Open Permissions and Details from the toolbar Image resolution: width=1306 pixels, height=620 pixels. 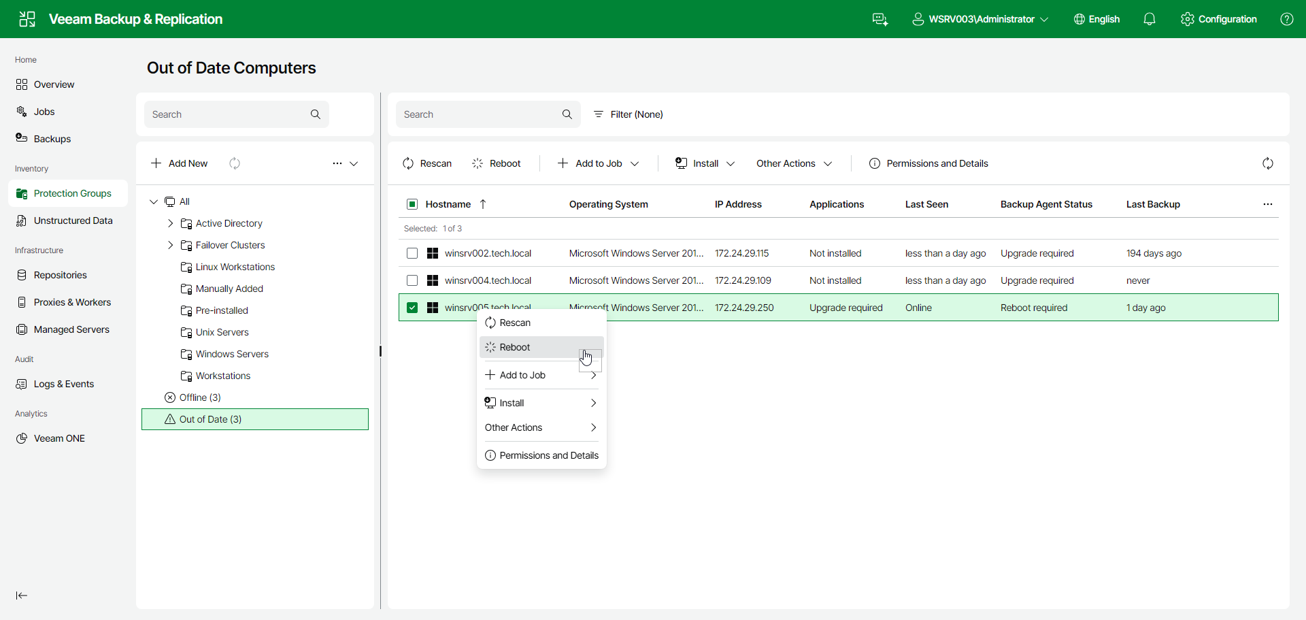(x=928, y=163)
